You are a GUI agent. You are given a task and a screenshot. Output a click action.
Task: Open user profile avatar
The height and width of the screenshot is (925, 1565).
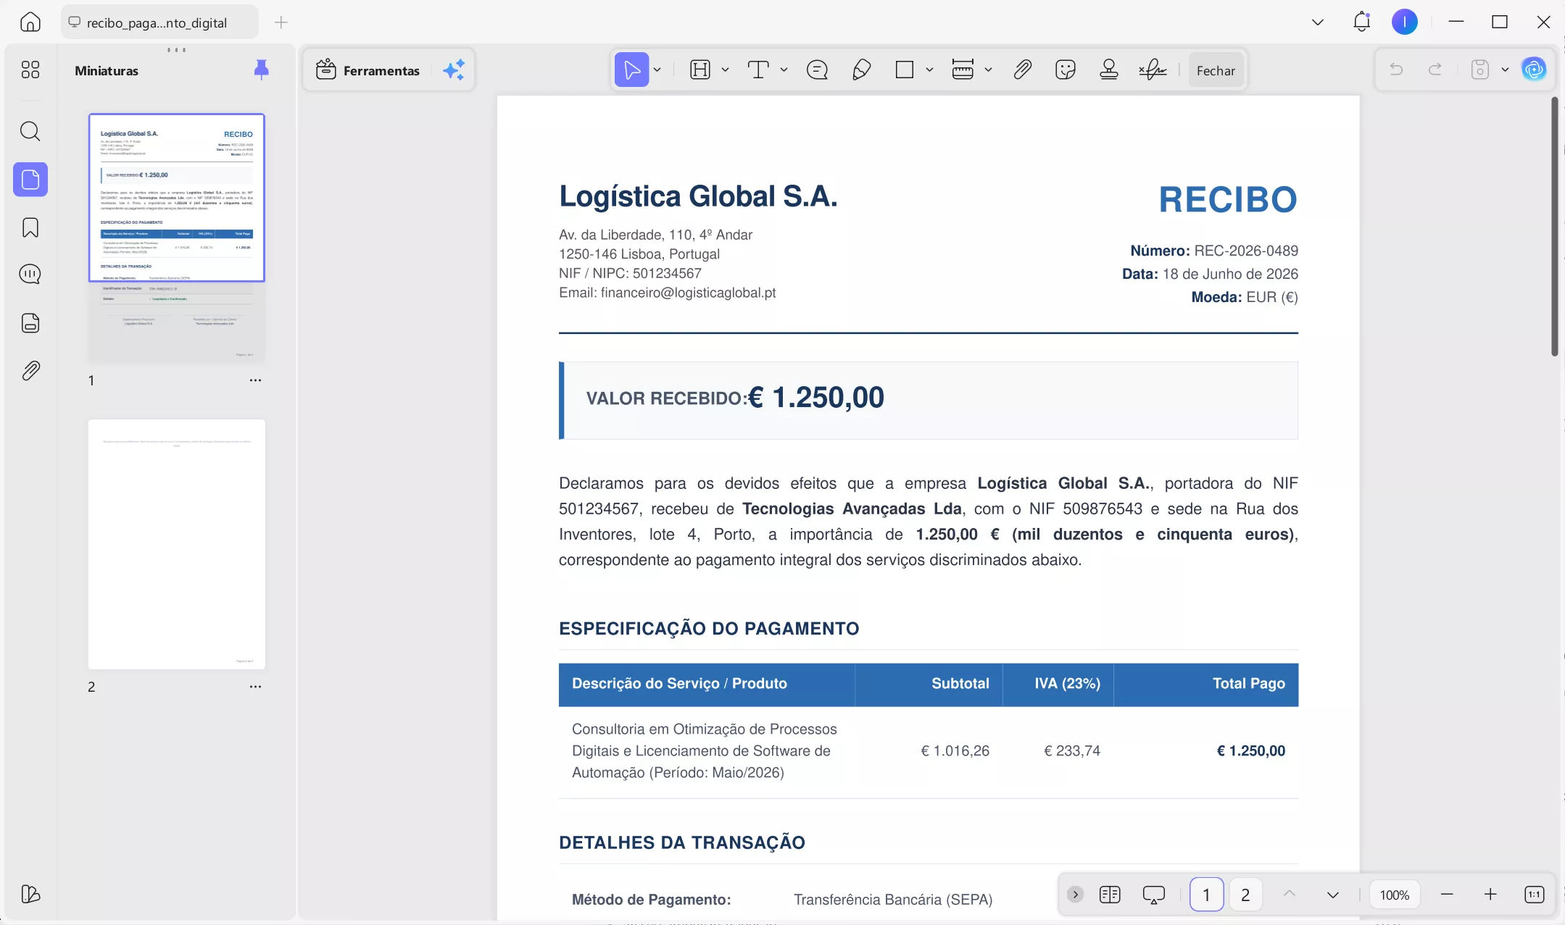(x=1404, y=22)
